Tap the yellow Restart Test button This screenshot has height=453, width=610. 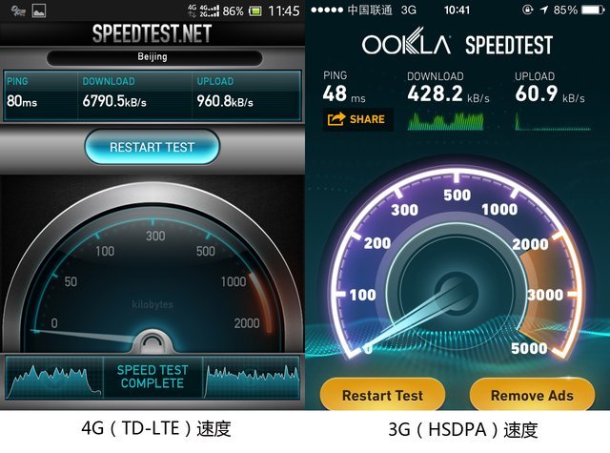pyautogui.click(x=382, y=395)
